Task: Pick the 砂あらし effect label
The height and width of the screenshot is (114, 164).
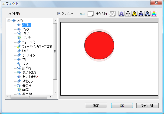Action: (28, 81)
